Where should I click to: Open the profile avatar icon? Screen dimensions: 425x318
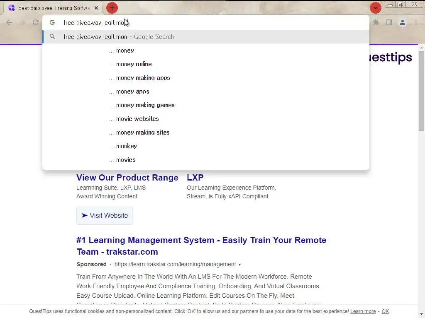(403, 22)
